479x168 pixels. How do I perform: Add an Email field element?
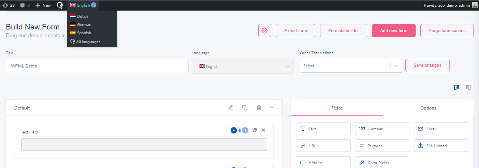[441, 129]
